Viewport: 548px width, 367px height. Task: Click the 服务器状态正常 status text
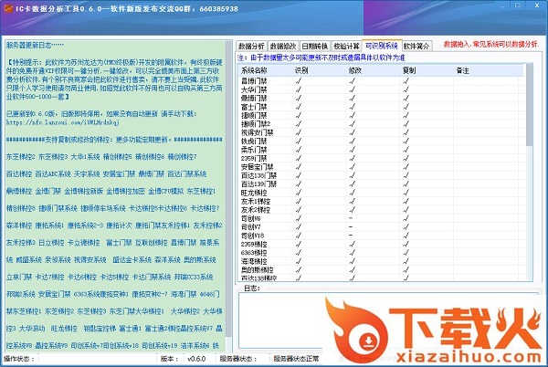pyautogui.click(x=296, y=359)
